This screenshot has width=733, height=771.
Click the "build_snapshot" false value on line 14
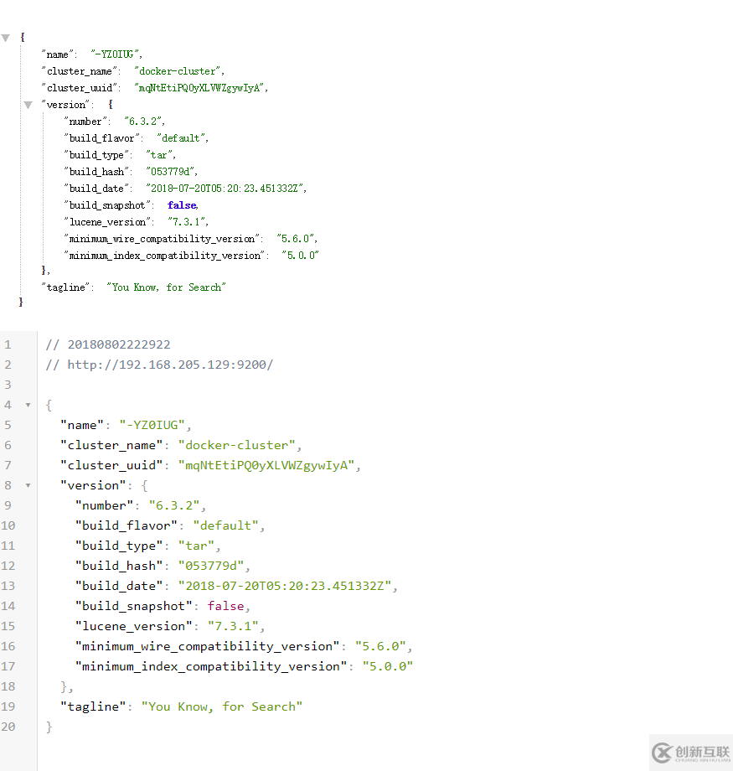pyautogui.click(x=227, y=606)
